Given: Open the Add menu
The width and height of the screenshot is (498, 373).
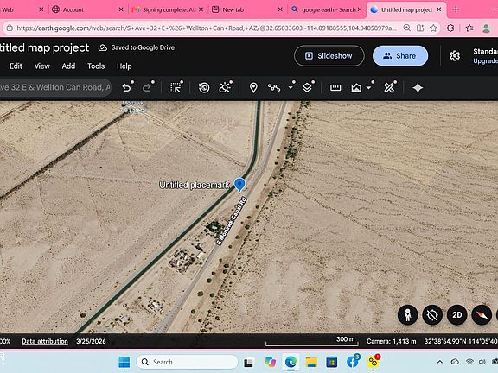Looking at the screenshot, I should [x=68, y=66].
